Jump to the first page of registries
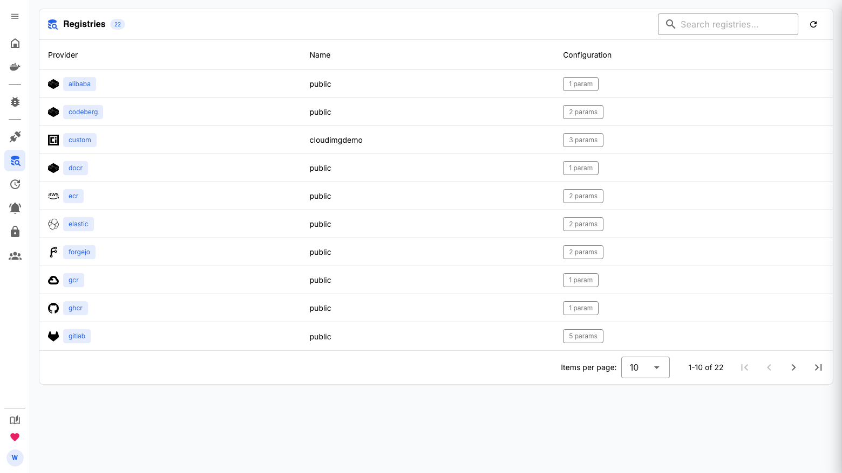Viewport: 842px width, 473px height. coord(744,367)
